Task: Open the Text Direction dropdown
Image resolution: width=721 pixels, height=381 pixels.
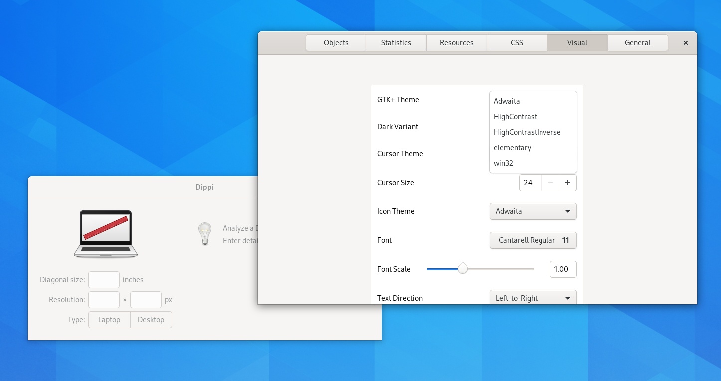Action: click(533, 298)
